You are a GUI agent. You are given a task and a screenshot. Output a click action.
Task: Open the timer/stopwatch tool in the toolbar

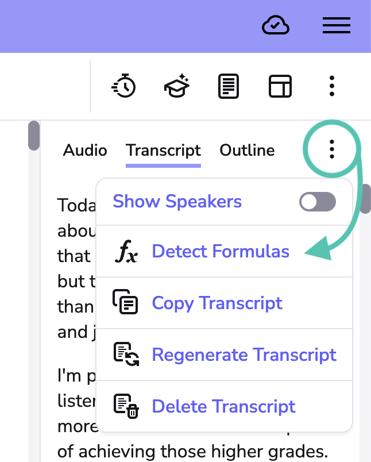(124, 86)
